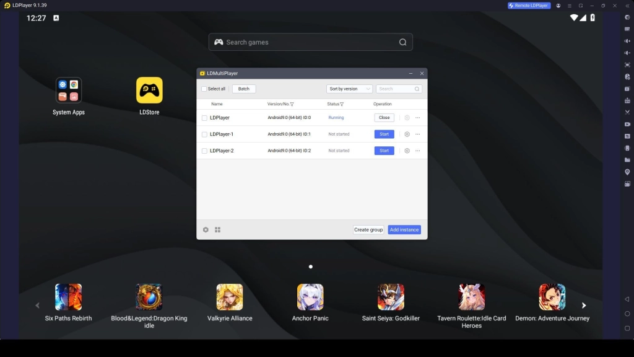Collapse the right sidebar with double-chevron
The image size is (634, 357).
627,6
